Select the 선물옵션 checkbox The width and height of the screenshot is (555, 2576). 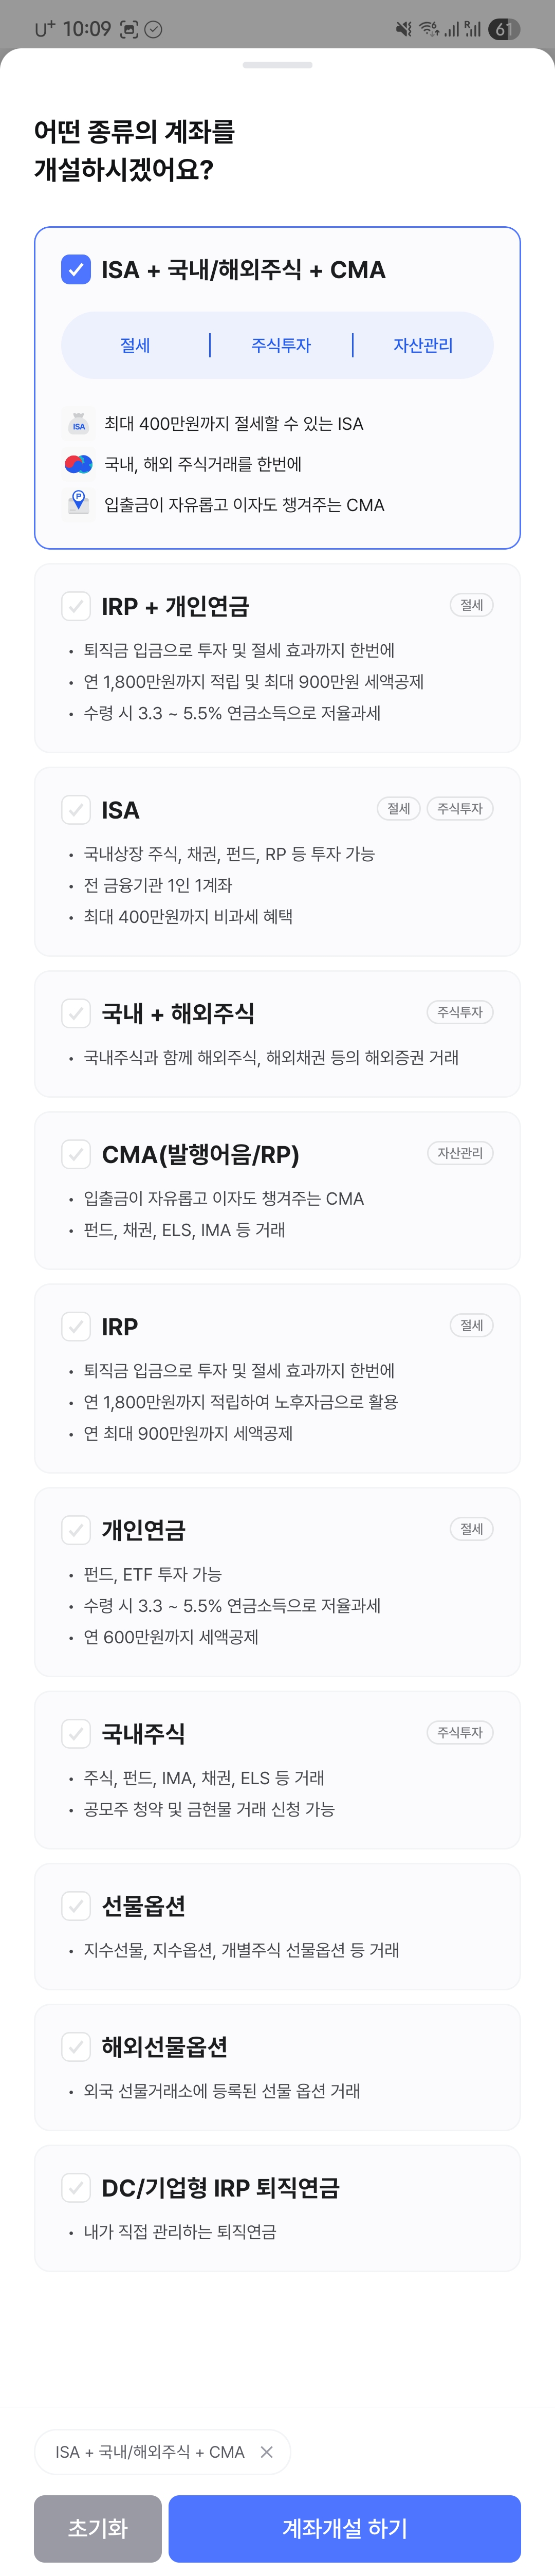pos(76,1905)
